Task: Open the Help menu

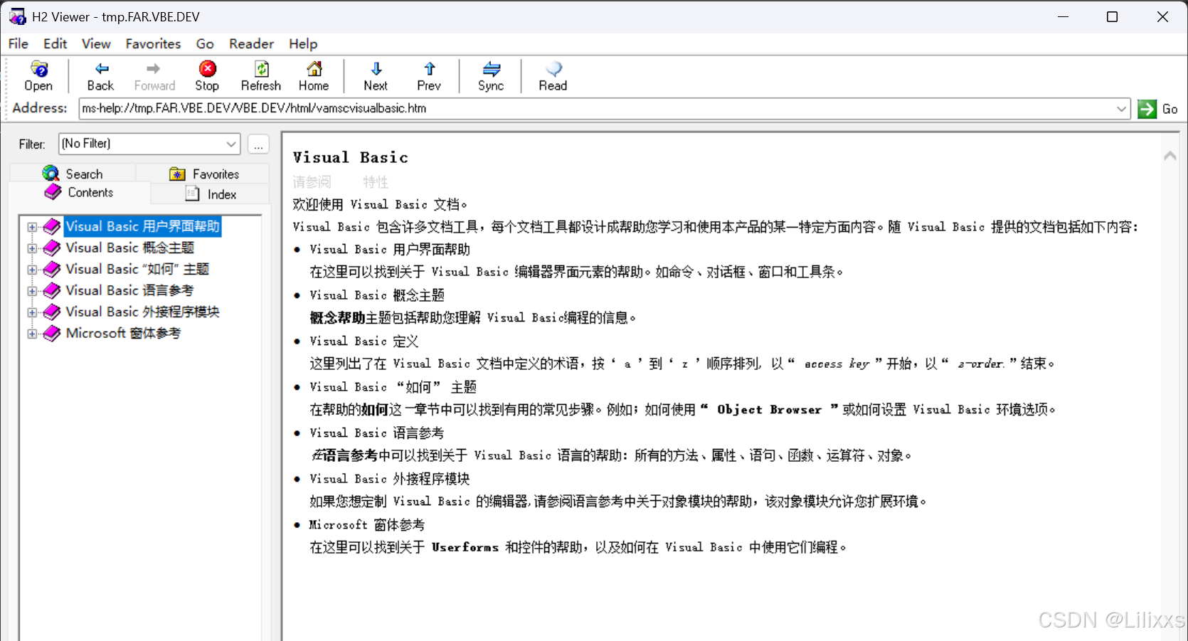Action: pyautogui.click(x=303, y=43)
